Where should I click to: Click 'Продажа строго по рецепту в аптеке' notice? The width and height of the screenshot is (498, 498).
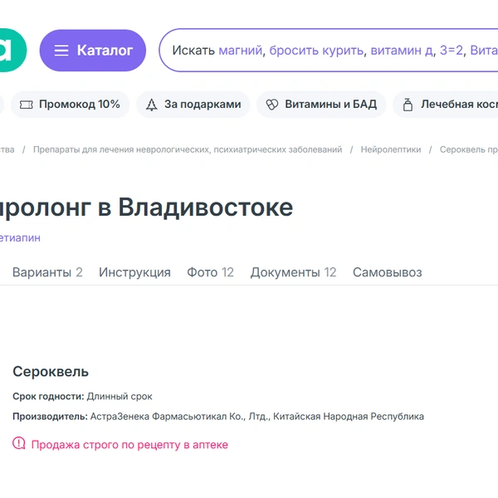(129, 445)
